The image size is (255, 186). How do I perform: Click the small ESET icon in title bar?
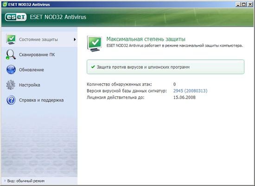click(5, 4)
